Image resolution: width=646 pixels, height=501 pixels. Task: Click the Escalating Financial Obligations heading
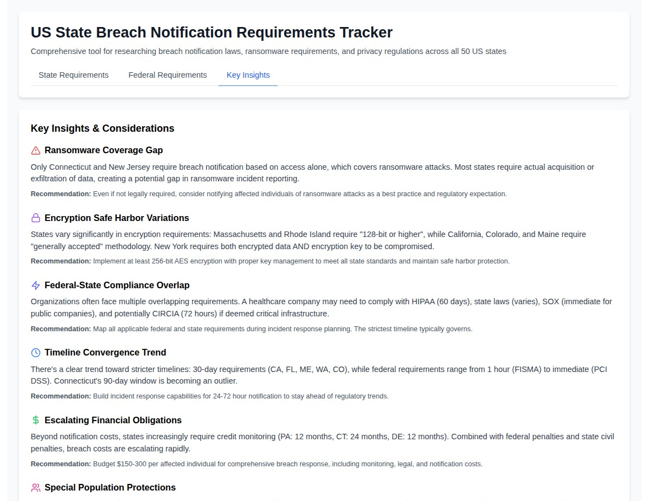coord(113,420)
